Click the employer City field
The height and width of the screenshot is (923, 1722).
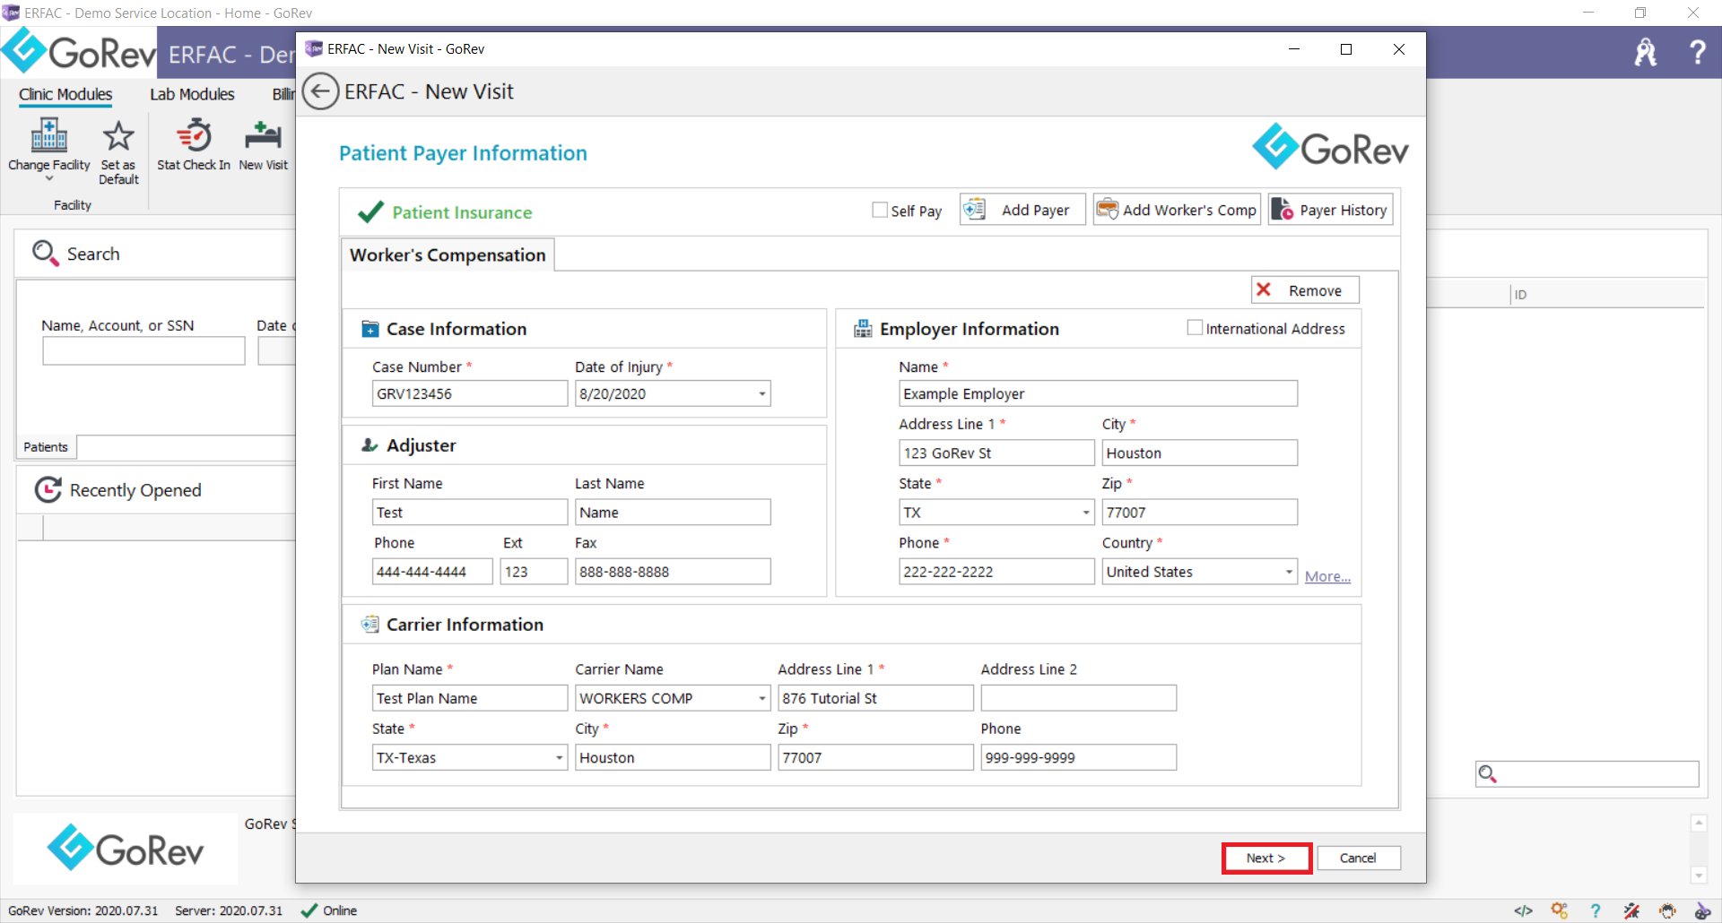1199,453
